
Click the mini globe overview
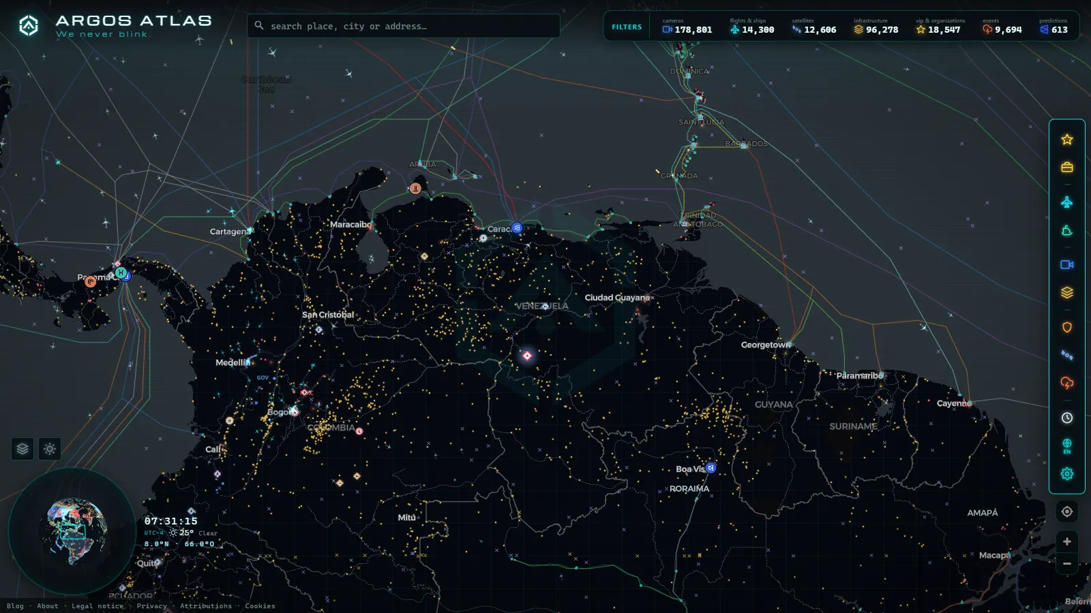72,531
